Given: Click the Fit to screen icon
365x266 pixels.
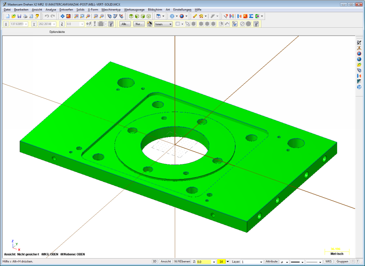Looking at the screenshot, I should [63, 16].
